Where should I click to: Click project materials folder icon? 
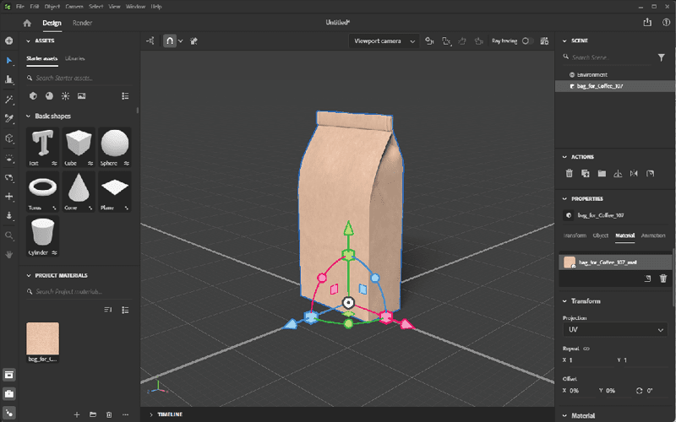pos(93,414)
